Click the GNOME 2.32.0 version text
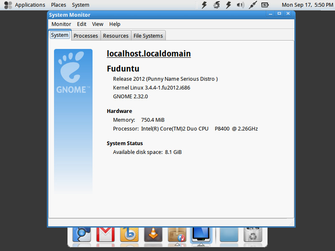 130,97
